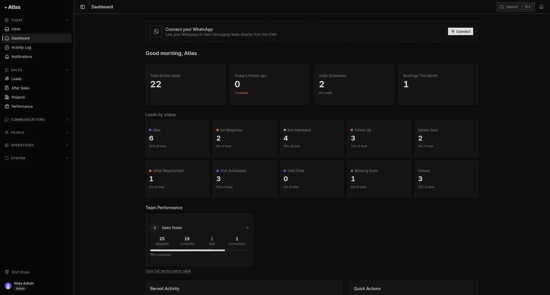
Task: Click the No Response status card
Action: [245, 138]
